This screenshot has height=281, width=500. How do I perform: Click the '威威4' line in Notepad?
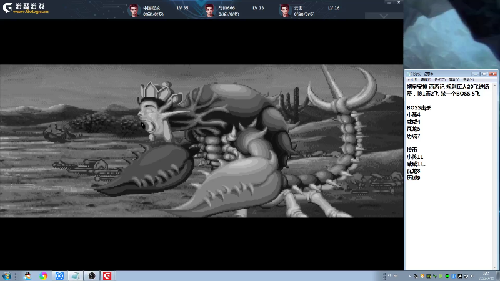[414, 122]
